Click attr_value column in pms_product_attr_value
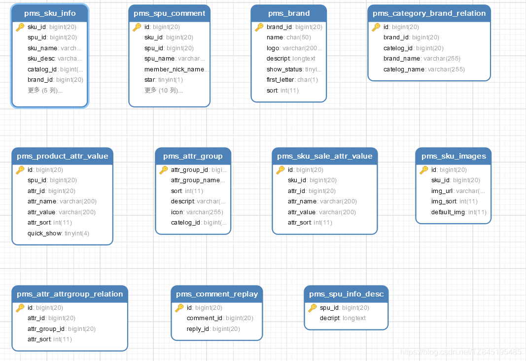The height and width of the screenshot is (361, 526). (x=62, y=212)
